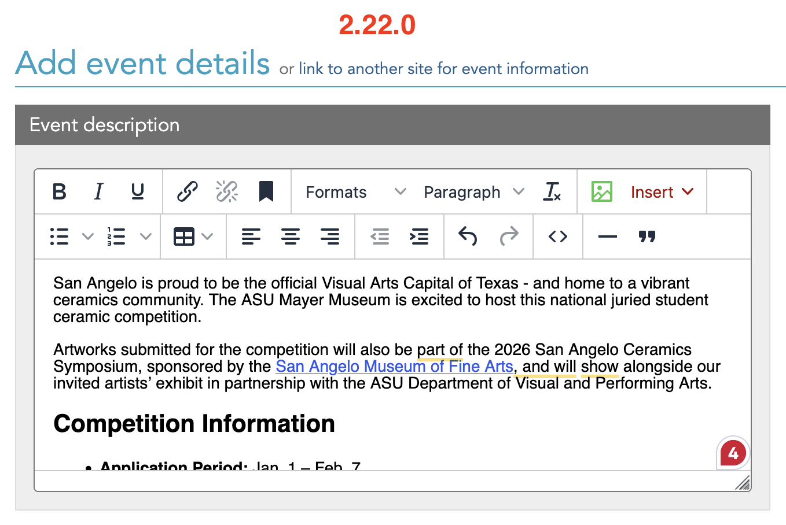Center align the text
This screenshot has height=525, width=786.
(x=291, y=236)
